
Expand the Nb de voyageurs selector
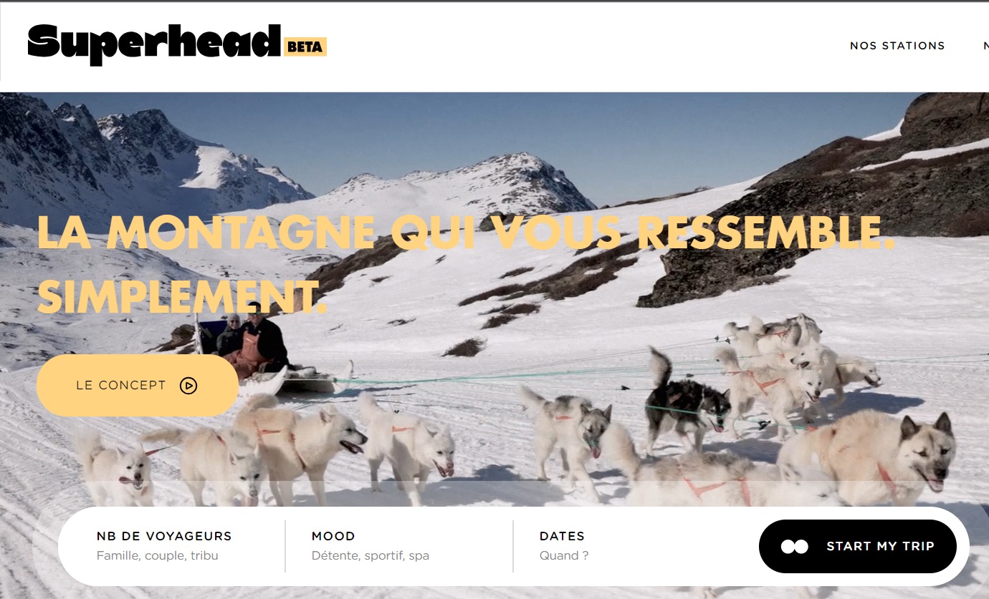click(172, 546)
